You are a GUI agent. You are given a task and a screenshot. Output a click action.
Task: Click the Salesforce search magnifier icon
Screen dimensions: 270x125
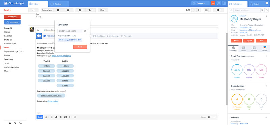point(262,10)
